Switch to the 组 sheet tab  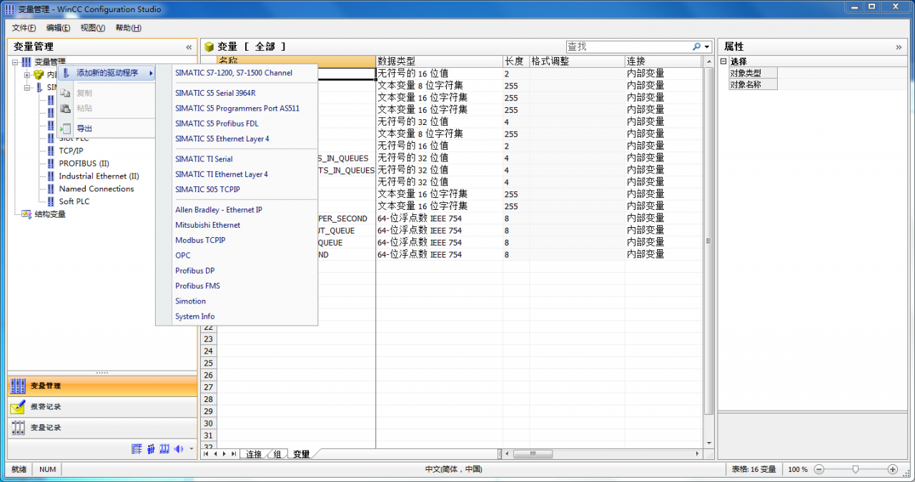pyautogui.click(x=277, y=454)
